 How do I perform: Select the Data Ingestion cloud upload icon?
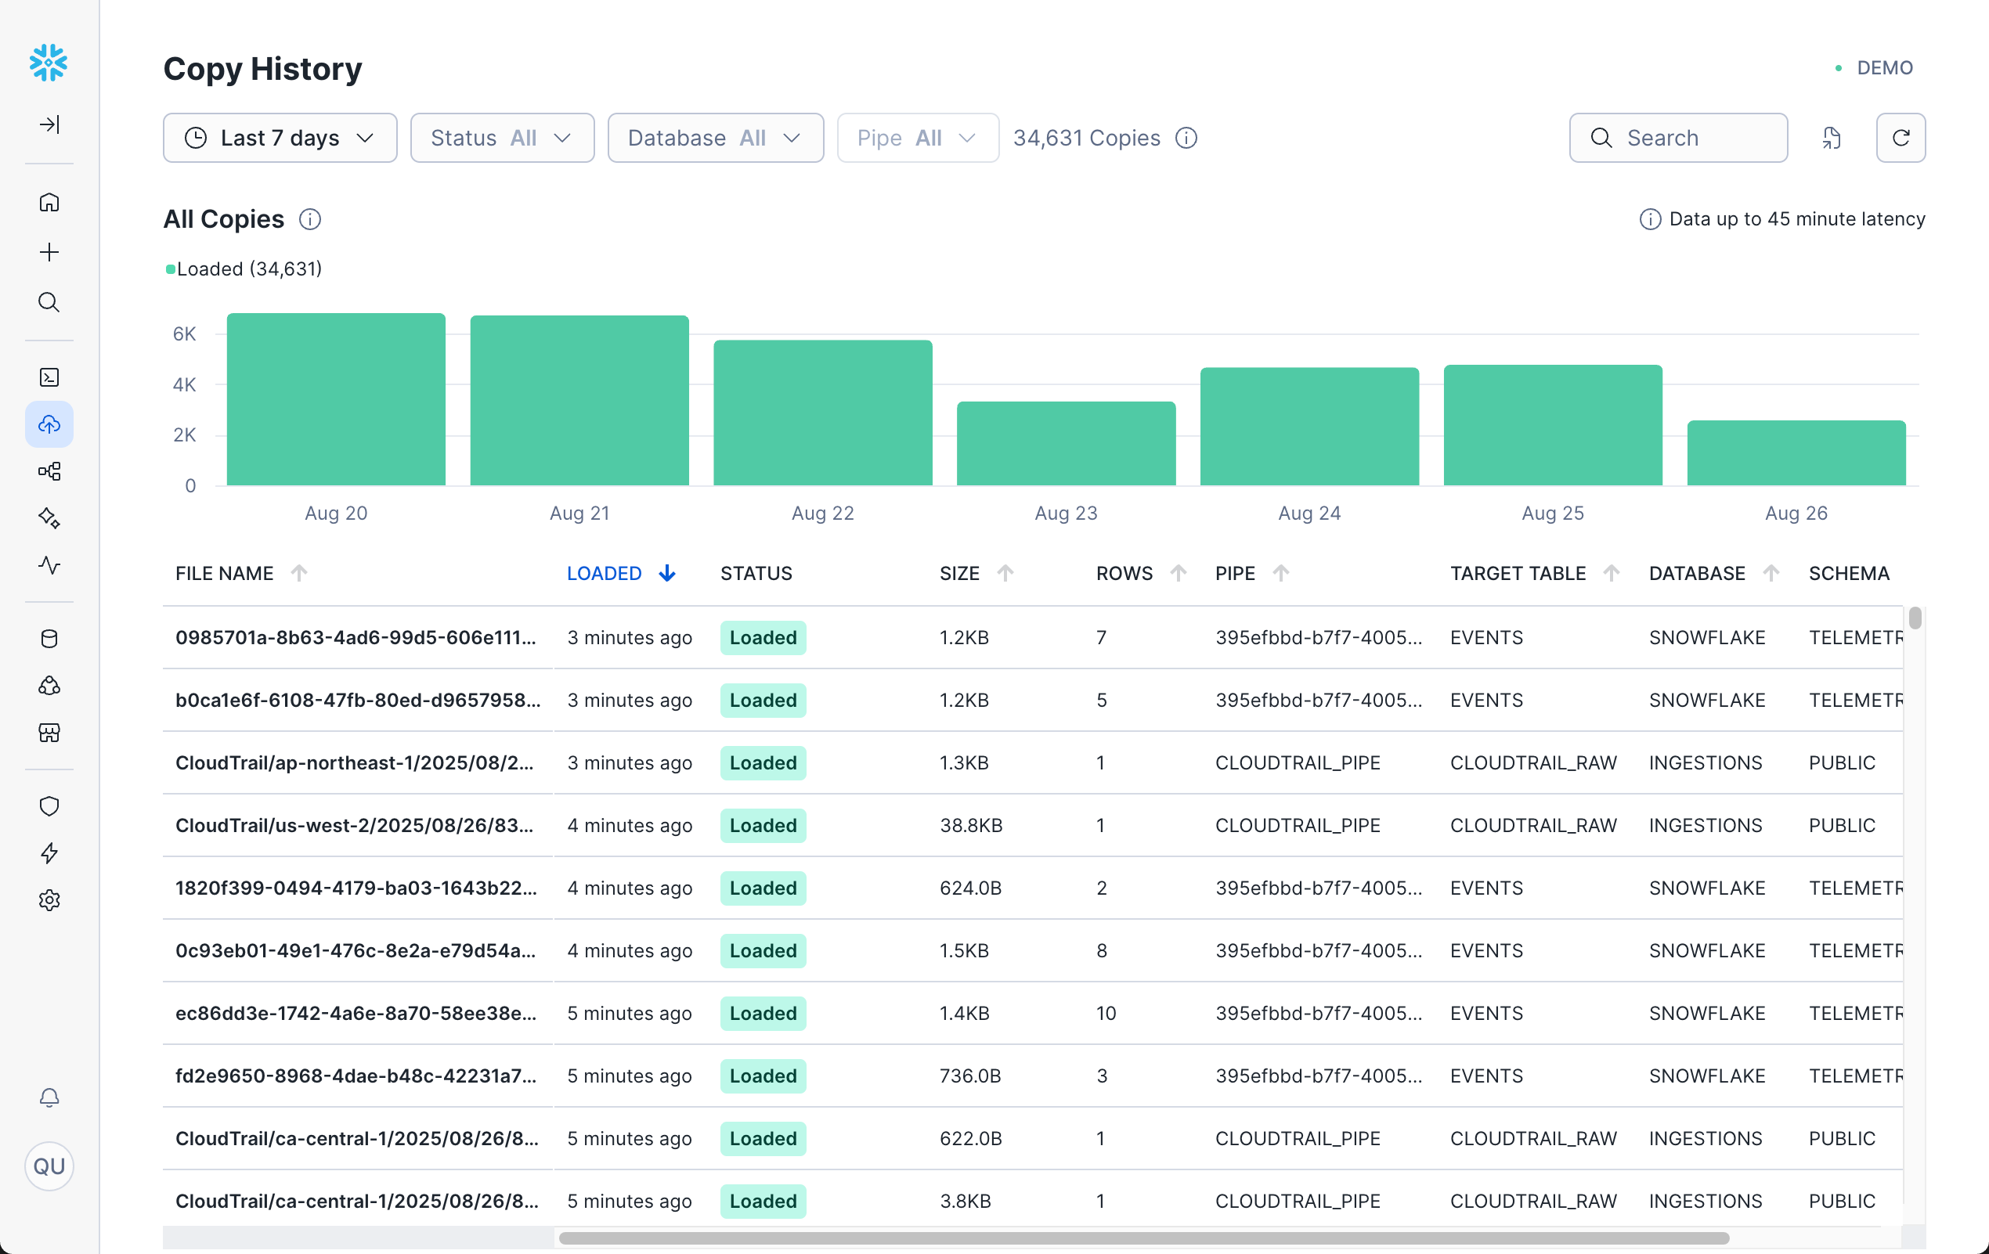click(49, 424)
